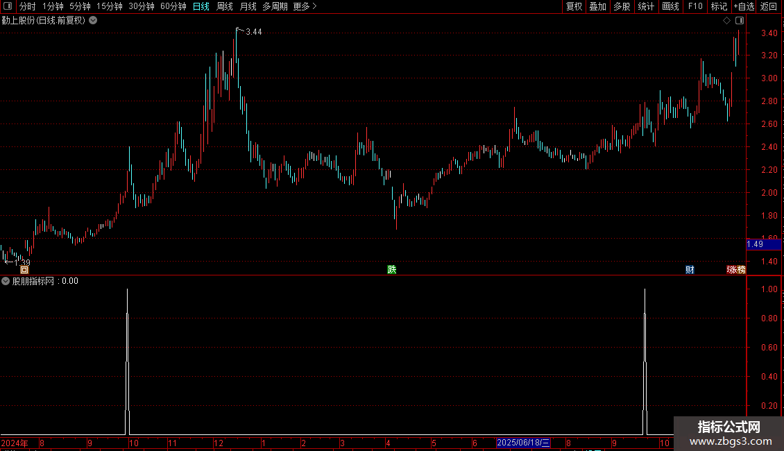Image resolution: width=784 pixels, height=451 pixels.
Task: Open the 股朋指标网 indicator dropdown
Action: pos(6,281)
